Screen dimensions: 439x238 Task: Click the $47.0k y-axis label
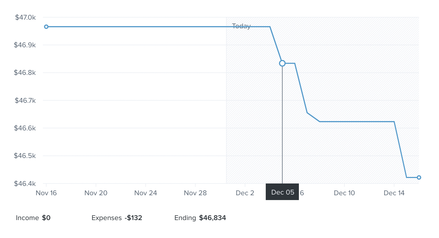(25, 17)
